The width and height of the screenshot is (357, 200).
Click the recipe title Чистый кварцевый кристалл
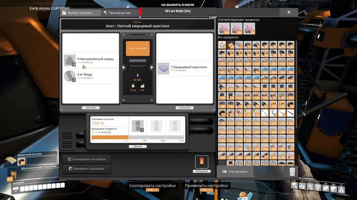137,26
